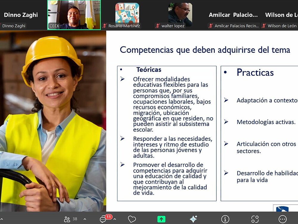298x224 pixels.
Task: Open the More options ellipsis menu
Action: coord(282,219)
